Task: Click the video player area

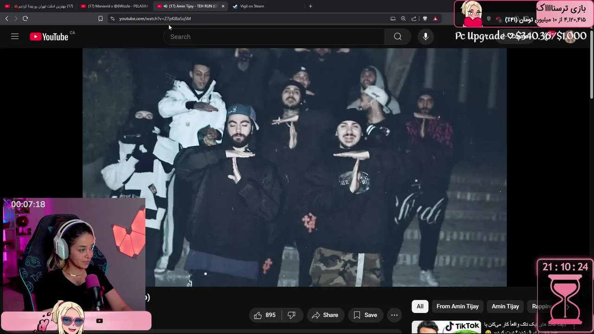Action: tap(295, 167)
